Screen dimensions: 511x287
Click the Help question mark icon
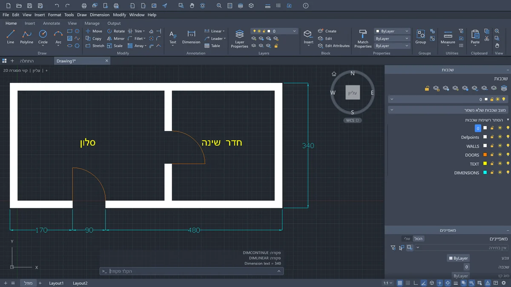[x=305, y=6]
